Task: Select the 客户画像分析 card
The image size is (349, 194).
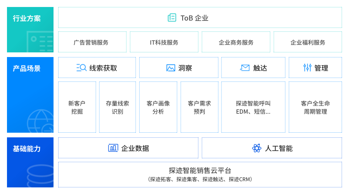Action: tap(158, 107)
